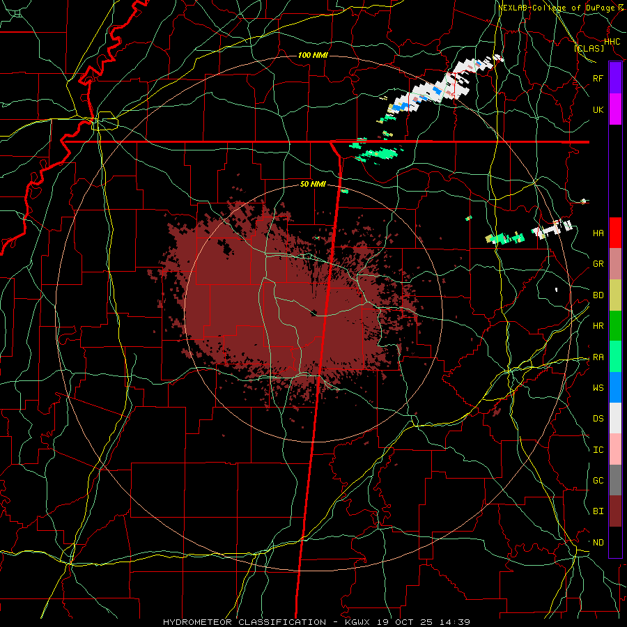This screenshot has width=627, height=627.
Task: Click the BI dark-red legend color
Action: click(x=615, y=511)
